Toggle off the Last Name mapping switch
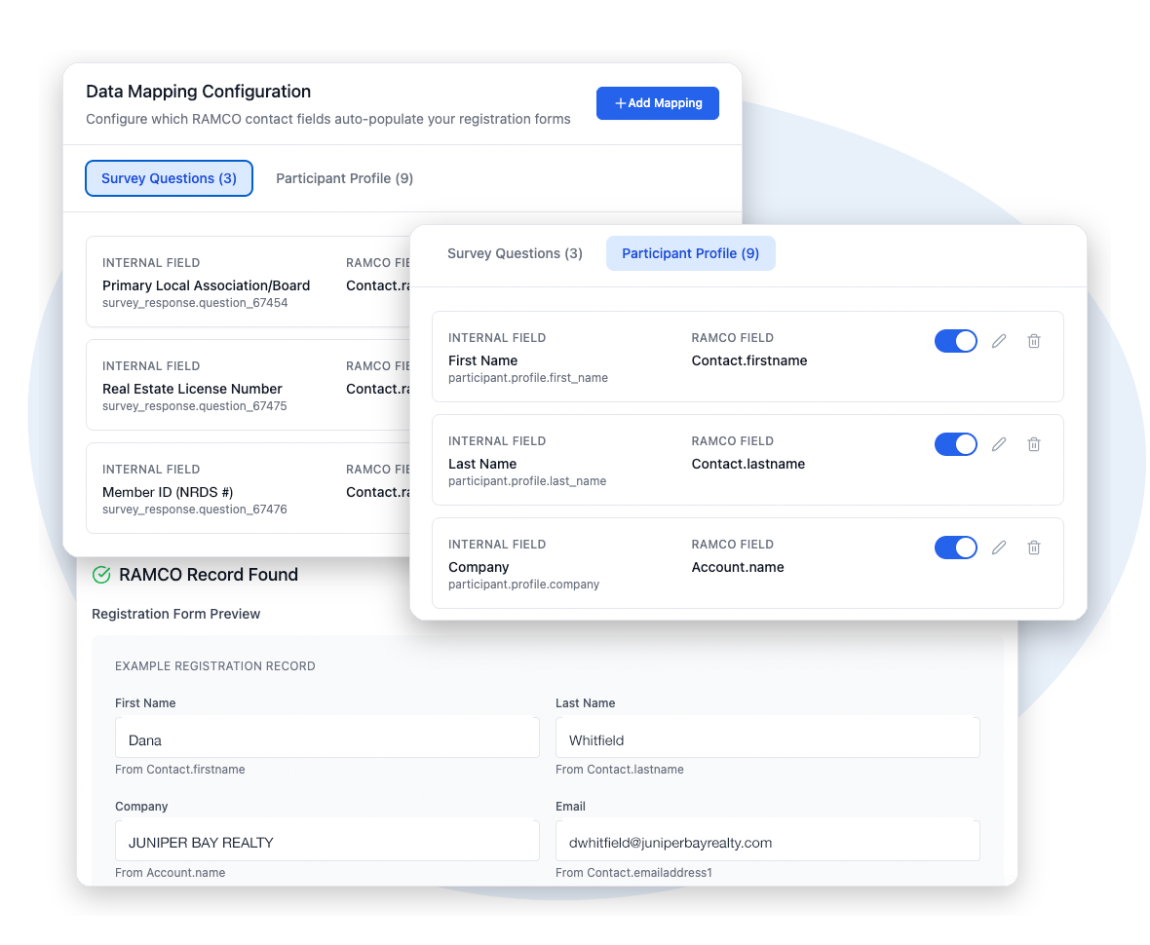This screenshot has height=945, width=1150. click(955, 444)
